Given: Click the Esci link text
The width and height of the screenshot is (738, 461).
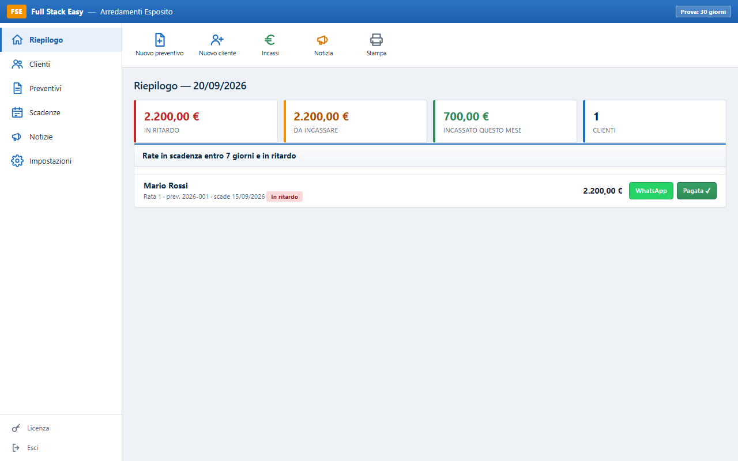Looking at the screenshot, I should click(x=33, y=448).
